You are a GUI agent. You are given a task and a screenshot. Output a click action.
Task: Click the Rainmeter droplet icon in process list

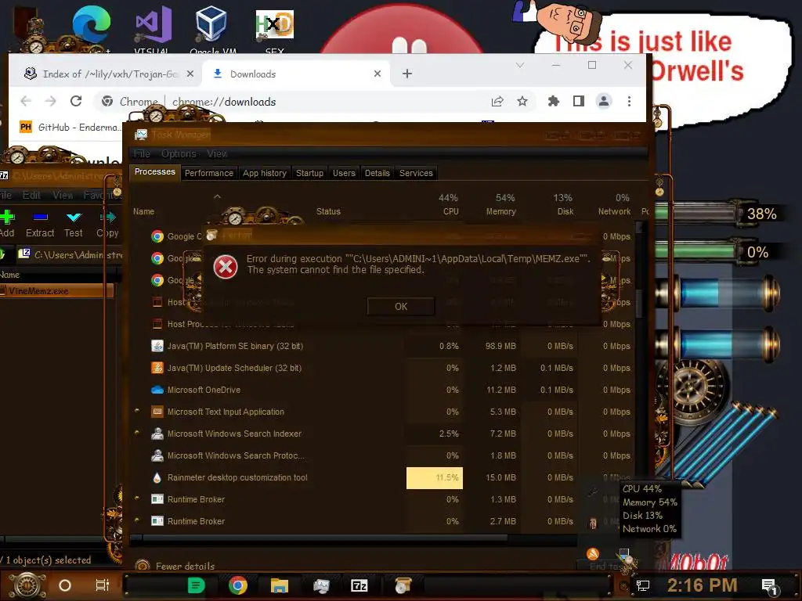[157, 477]
